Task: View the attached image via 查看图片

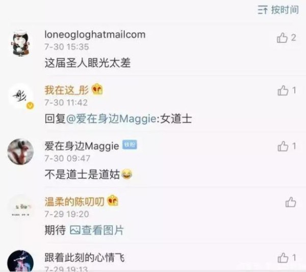Action: pyautogui.click(x=96, y=230)
